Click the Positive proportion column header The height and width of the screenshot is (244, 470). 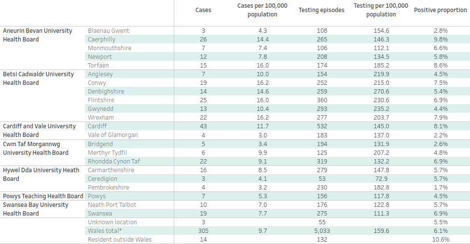[x=440, y=10]
